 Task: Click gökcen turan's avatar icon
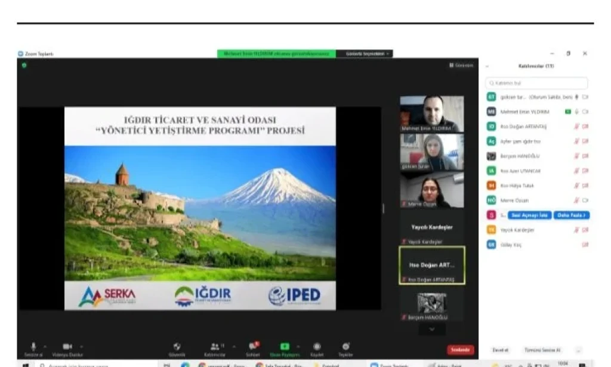click(492, 97)
